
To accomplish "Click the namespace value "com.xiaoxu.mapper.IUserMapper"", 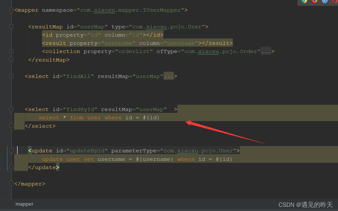I will pyautogui.click(x=130, y=10).
